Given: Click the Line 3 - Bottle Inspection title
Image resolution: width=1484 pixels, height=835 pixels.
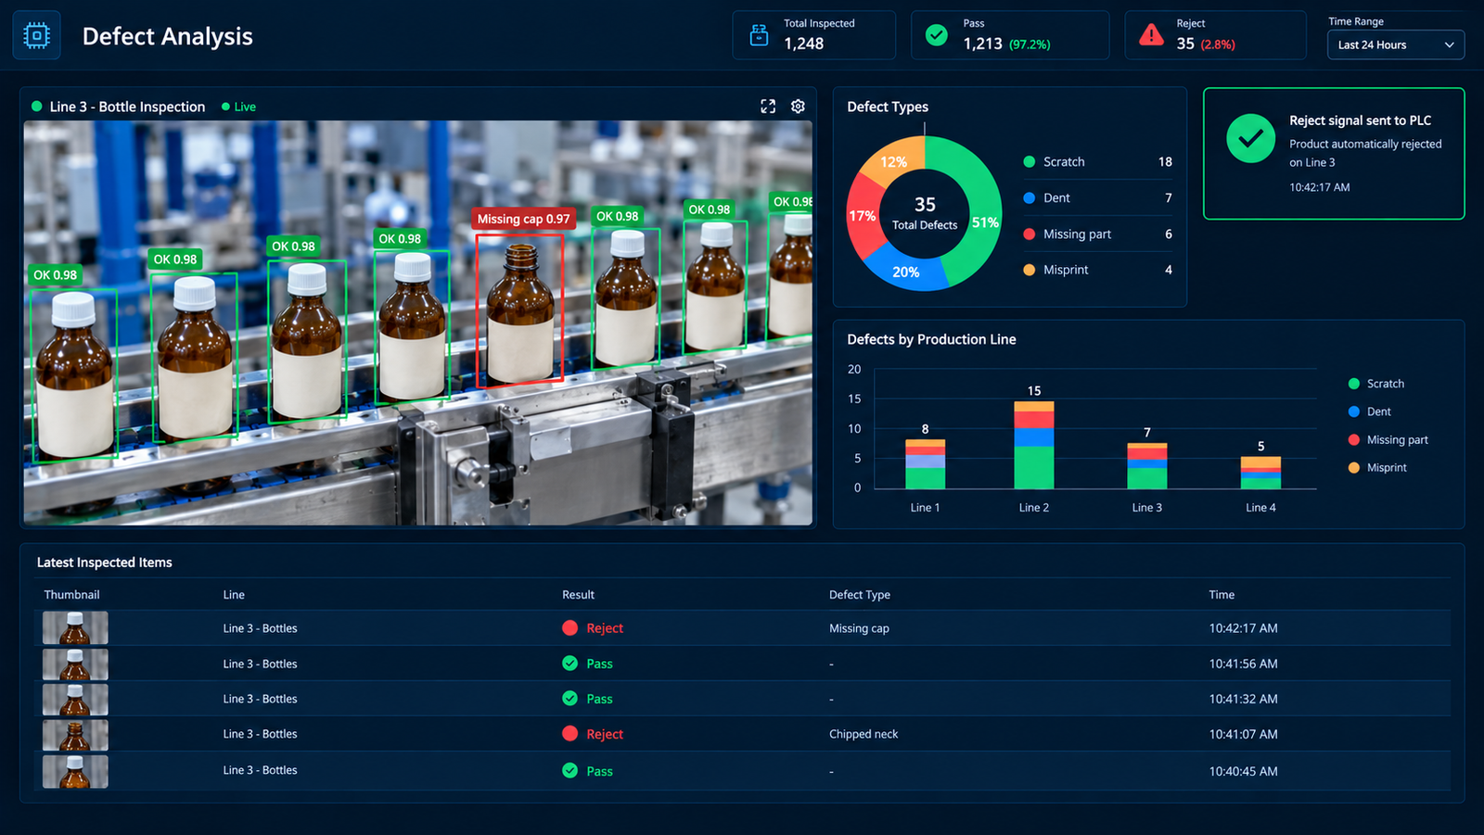Looking at the screenshot, I should (127, 107).
